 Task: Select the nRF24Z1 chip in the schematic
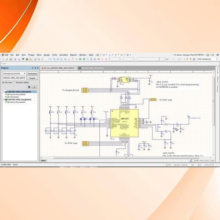coord(125,123)
